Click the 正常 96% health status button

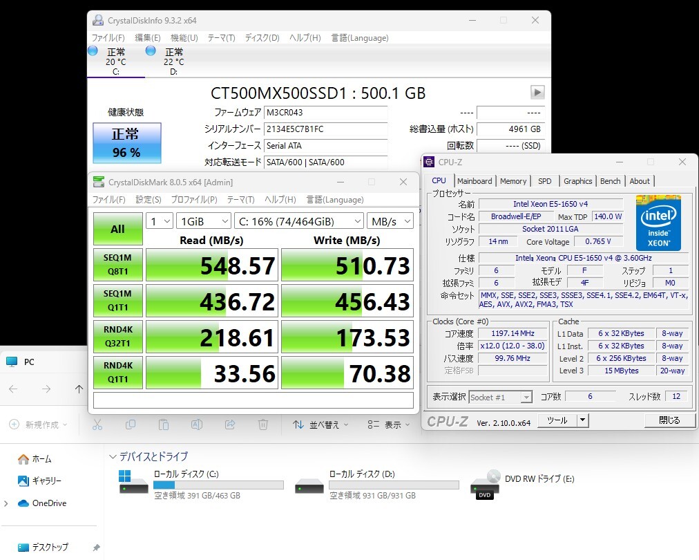pyautogui.click(x=127, y=143)
